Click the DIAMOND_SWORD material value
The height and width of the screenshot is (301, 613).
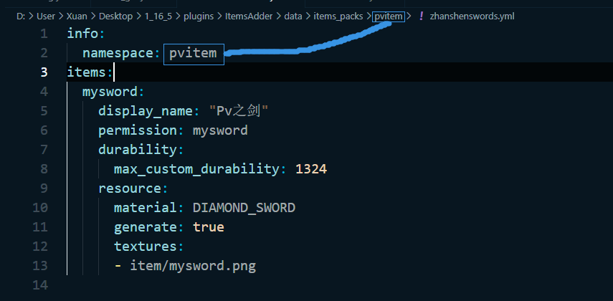tap(244, 208)
